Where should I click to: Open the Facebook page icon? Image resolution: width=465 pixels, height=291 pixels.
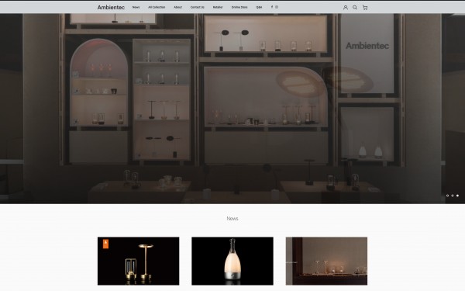(272, 7)
